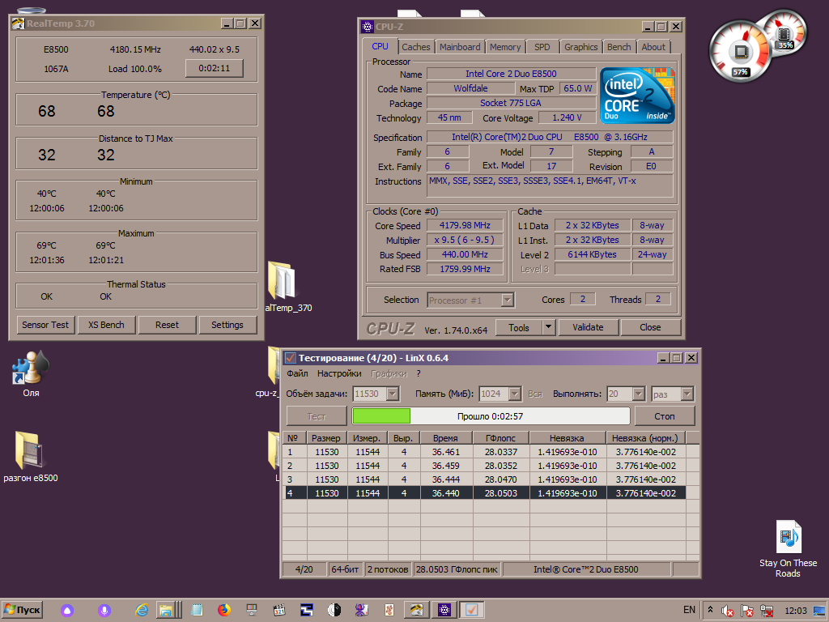Screen dimensions: 829x622
Task: Open Firefox from the taskbar
Action: (224, 610)
